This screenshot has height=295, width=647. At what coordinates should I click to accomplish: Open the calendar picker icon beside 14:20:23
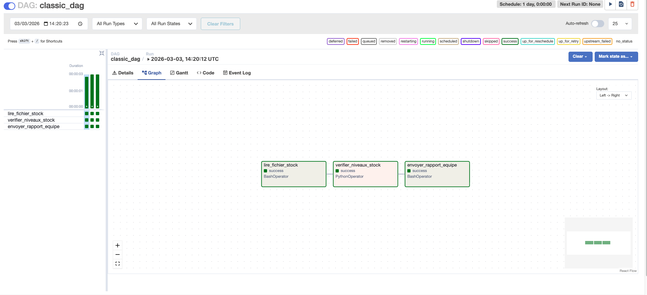coord(46,24)
